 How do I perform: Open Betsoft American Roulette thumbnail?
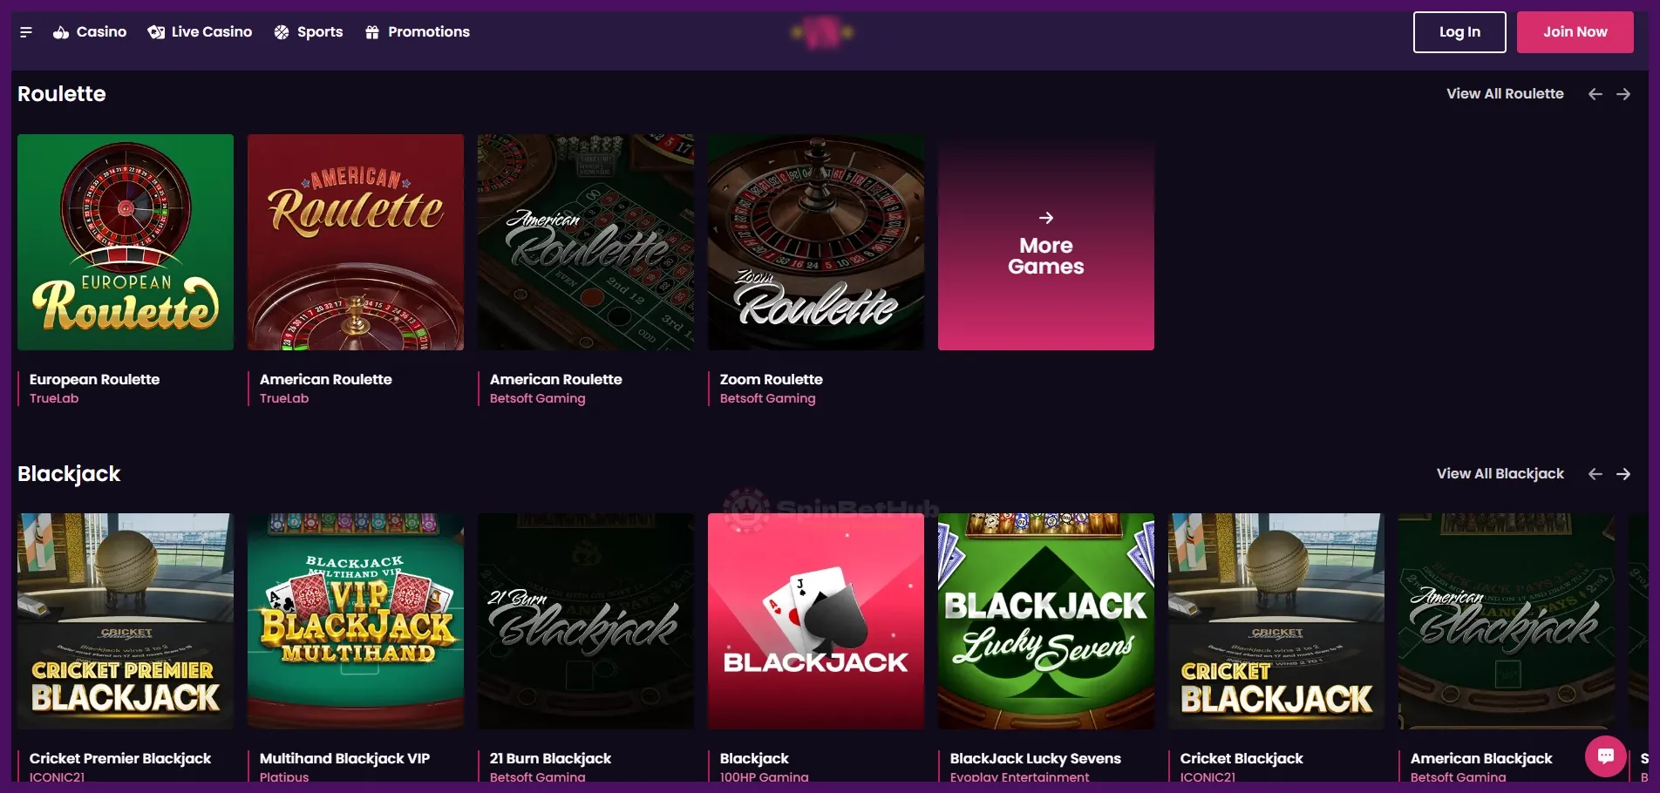(x=586, y=242)
